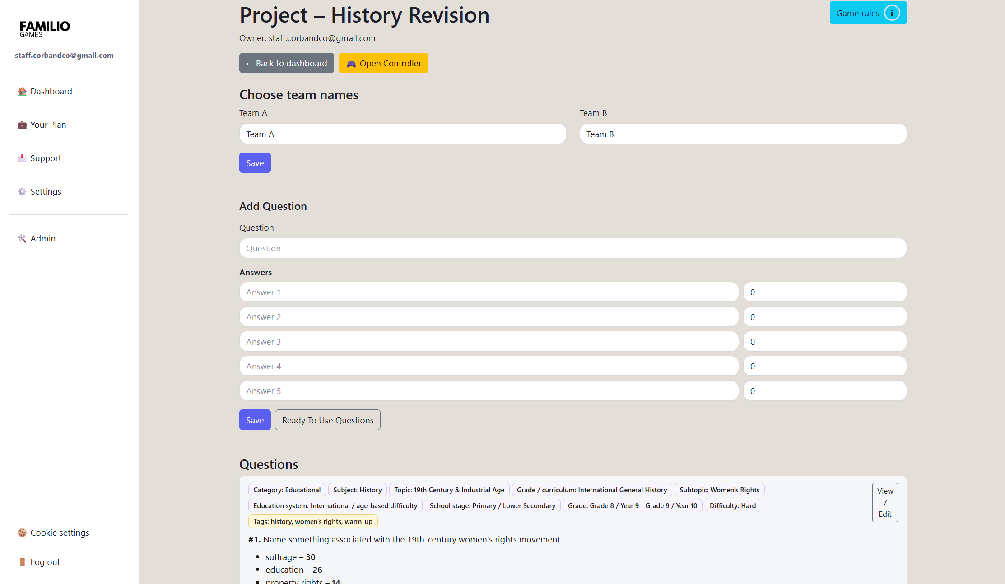Click the 'Difficulty: Hard' tag
Viewport: 1005px width, 584px height.
click(732, 506)
